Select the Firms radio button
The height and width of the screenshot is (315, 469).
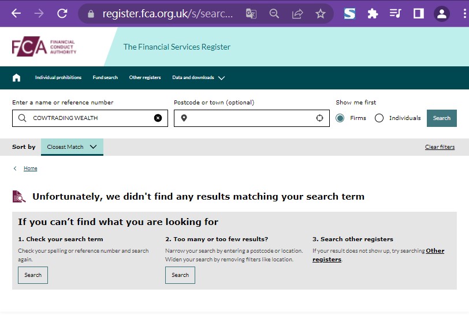(340, 118)
